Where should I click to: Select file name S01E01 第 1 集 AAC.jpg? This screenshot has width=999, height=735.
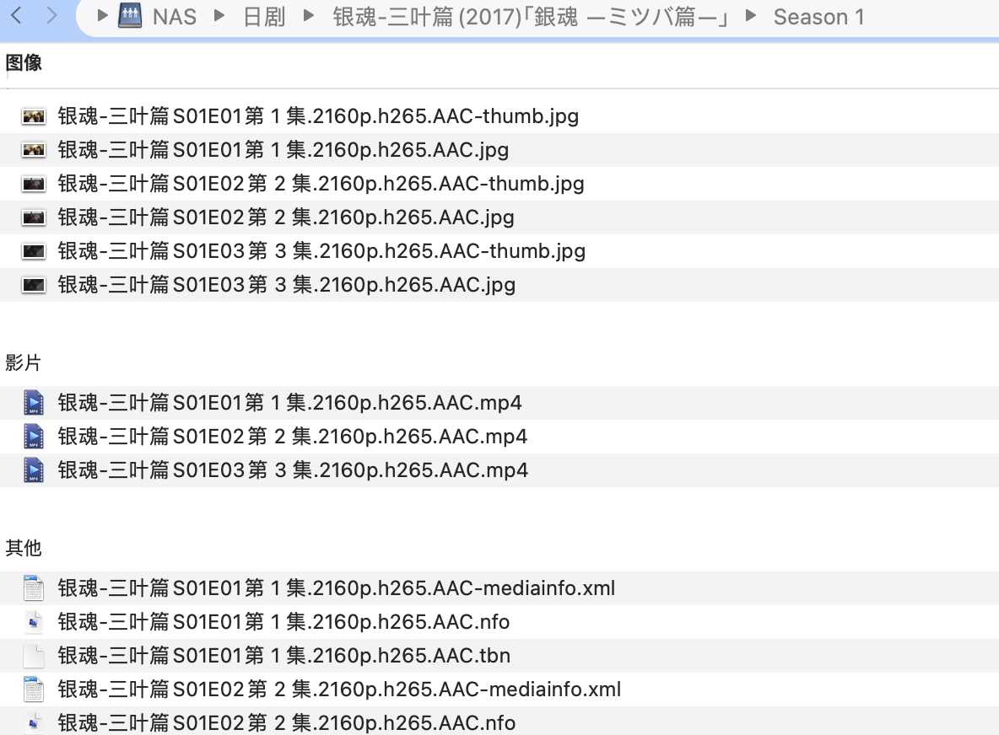[283, 149]
